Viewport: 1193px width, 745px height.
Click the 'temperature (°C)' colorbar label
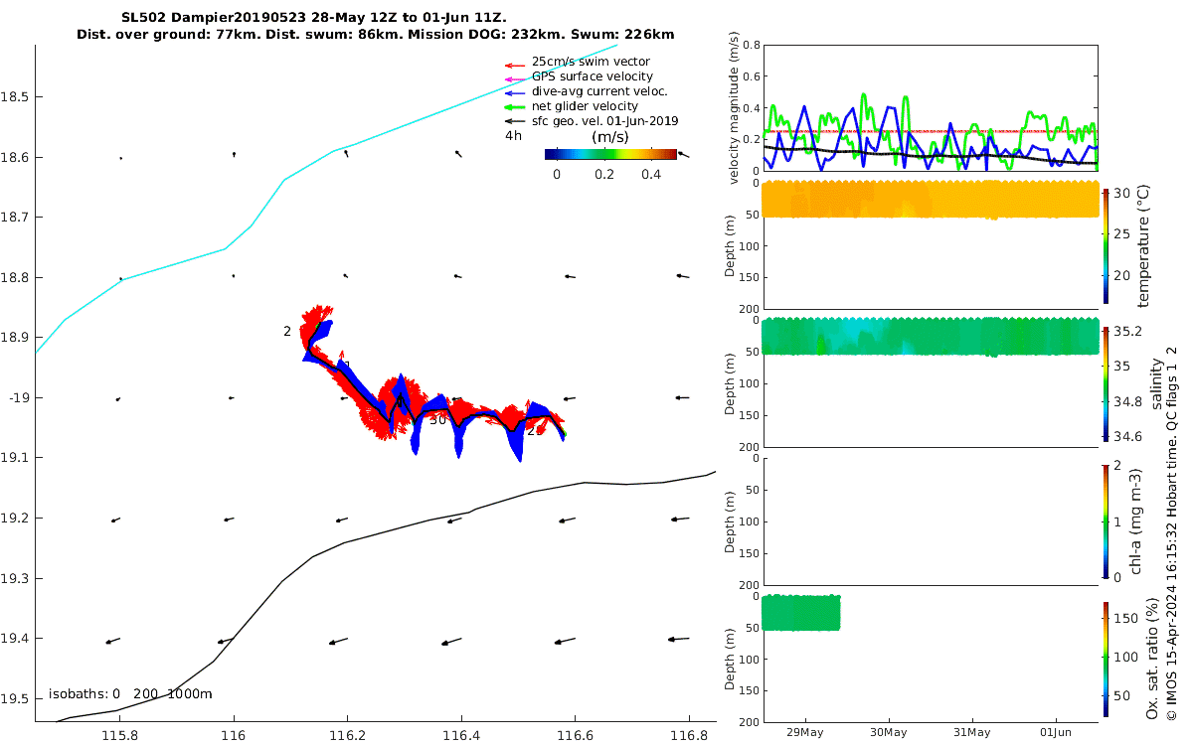tap(1143, 244)
